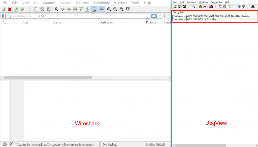Open DbgView Options menu
Screen dimensions: 258x147
pyautogui.click(x=203, y=2)
